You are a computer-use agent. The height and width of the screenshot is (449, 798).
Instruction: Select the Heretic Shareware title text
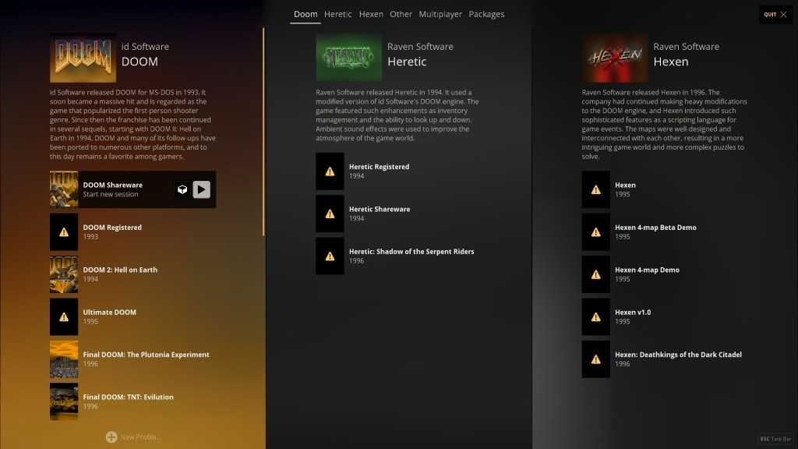click(380, 209)
